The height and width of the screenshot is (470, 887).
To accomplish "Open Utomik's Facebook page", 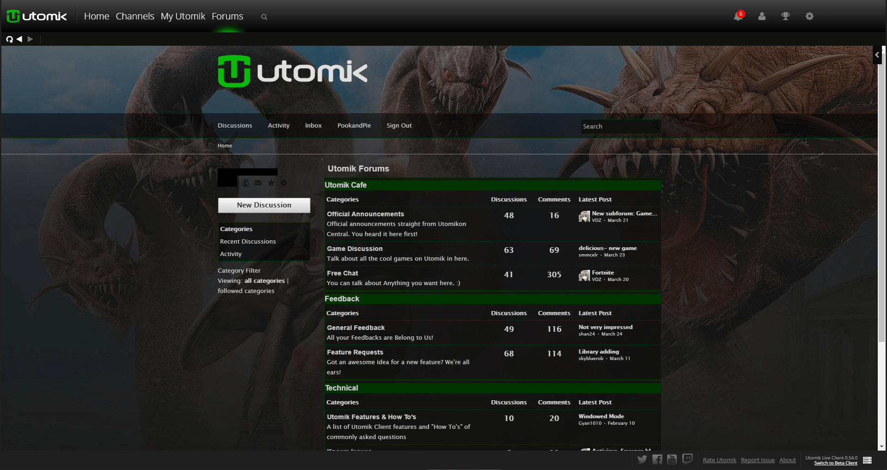I will pos(657,459).
